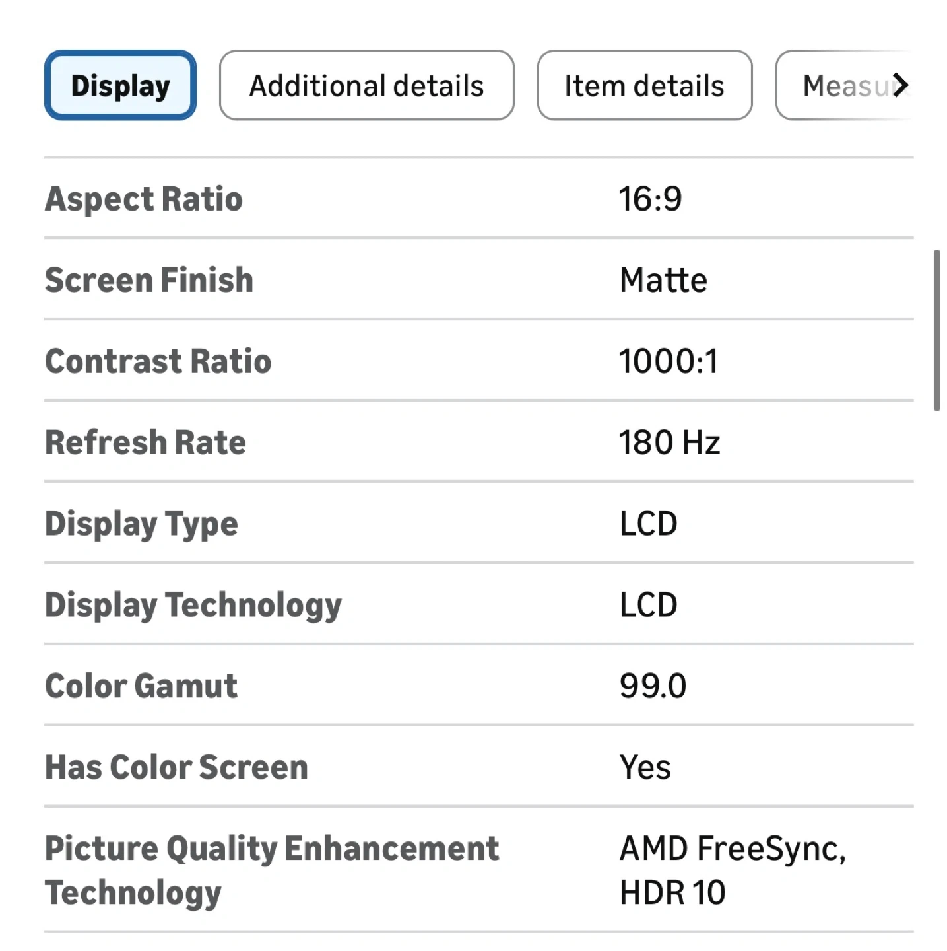Click the right chevron to scroll tabs
This screenshot has height=951, width=947.
(x=900, y=85)
